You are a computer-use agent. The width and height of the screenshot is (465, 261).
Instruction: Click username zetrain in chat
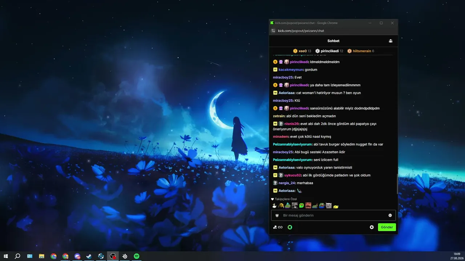point(279,116)
